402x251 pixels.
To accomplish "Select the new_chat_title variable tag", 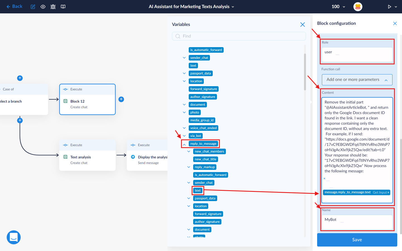I will [x=206, y=159].
